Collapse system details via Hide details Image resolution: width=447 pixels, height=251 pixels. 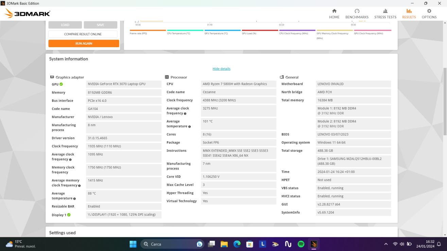221,69
